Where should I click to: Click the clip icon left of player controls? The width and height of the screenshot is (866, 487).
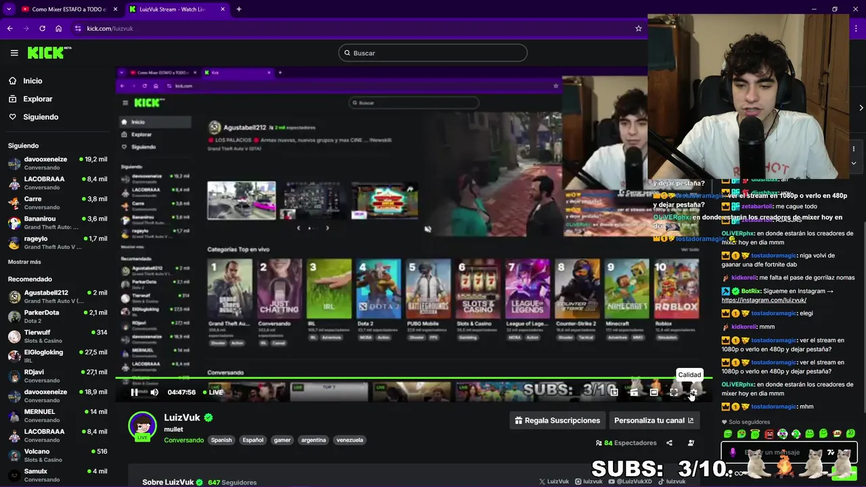click(634, 392)
